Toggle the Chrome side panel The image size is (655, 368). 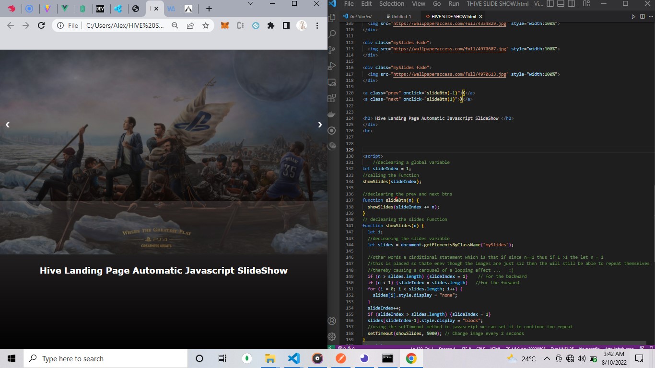(x=286, y=25)
